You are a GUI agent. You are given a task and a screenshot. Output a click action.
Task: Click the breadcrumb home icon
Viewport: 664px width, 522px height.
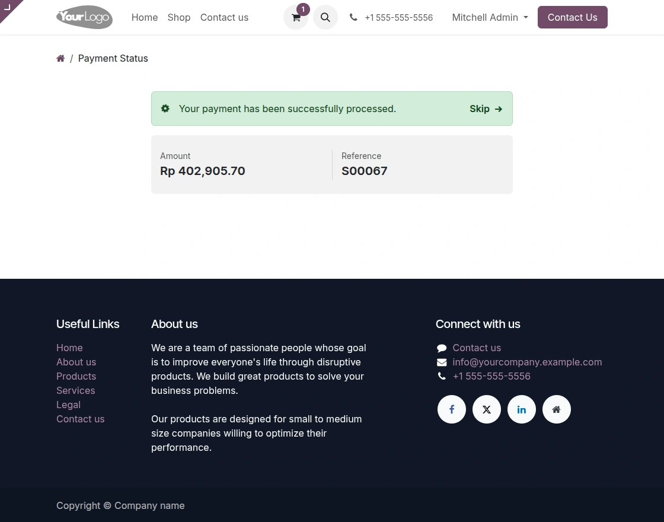pyautogui.click(x=60, y=58)
